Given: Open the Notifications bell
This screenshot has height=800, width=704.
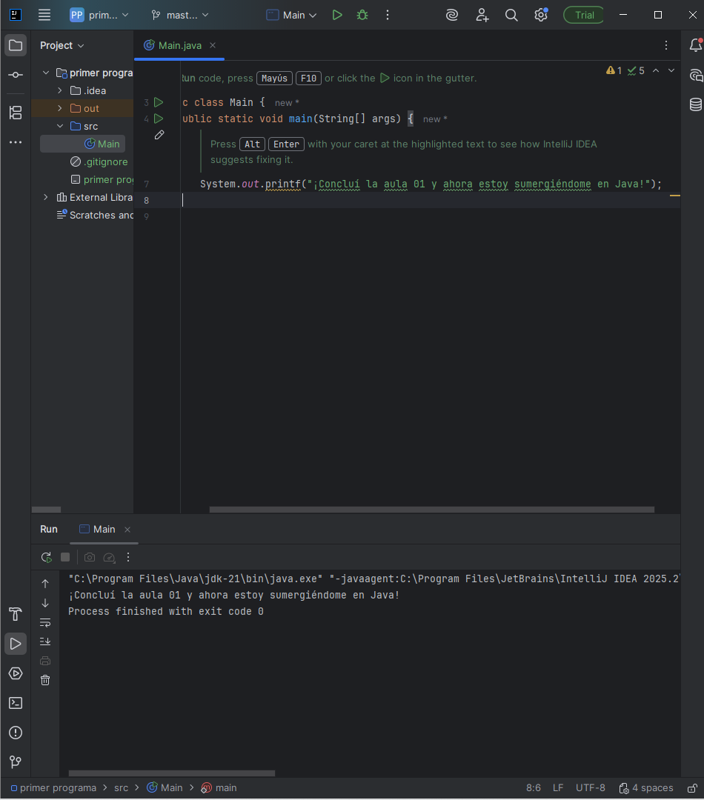Looking at the screenshot, I should pos(695,45).
